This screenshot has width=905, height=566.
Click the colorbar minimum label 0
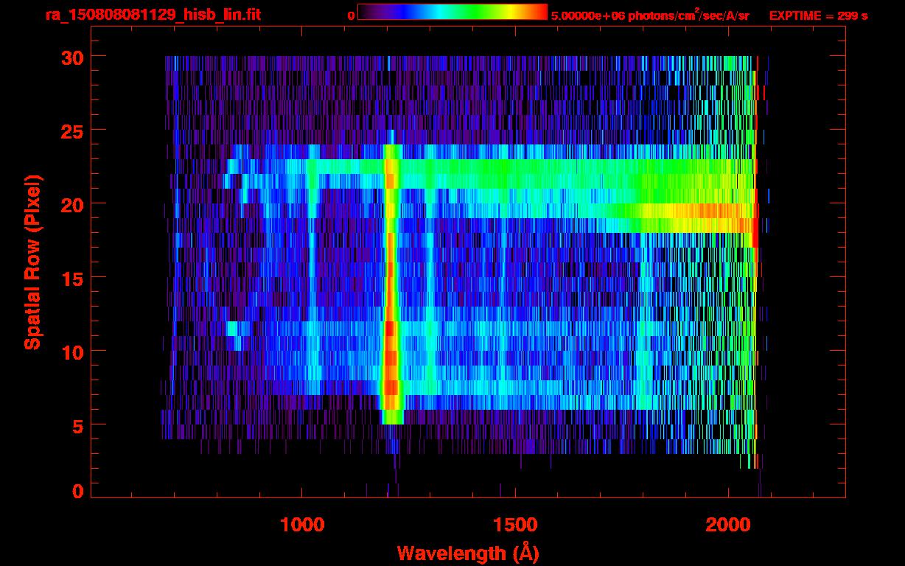coord(352,15)
